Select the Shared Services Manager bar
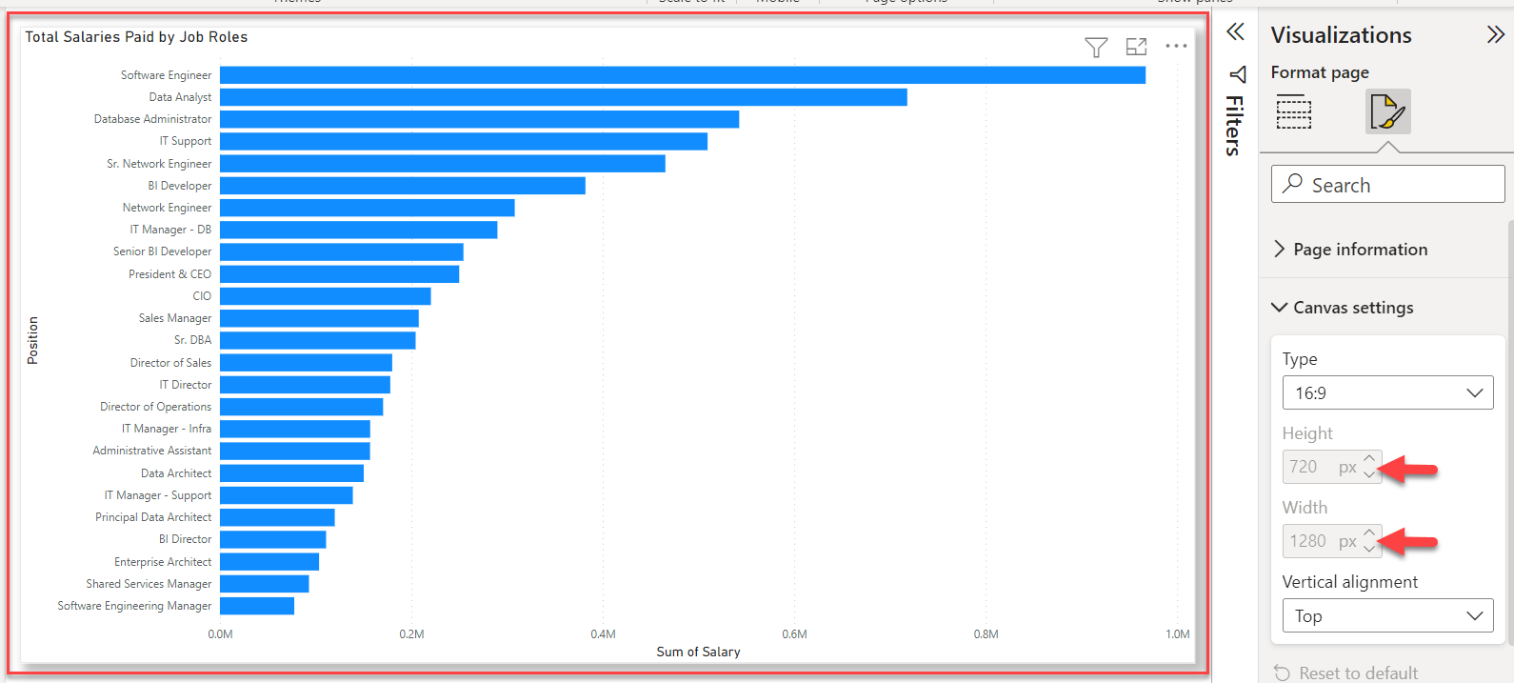This screenshot has width=1514, height=683. tap(265, 584)
